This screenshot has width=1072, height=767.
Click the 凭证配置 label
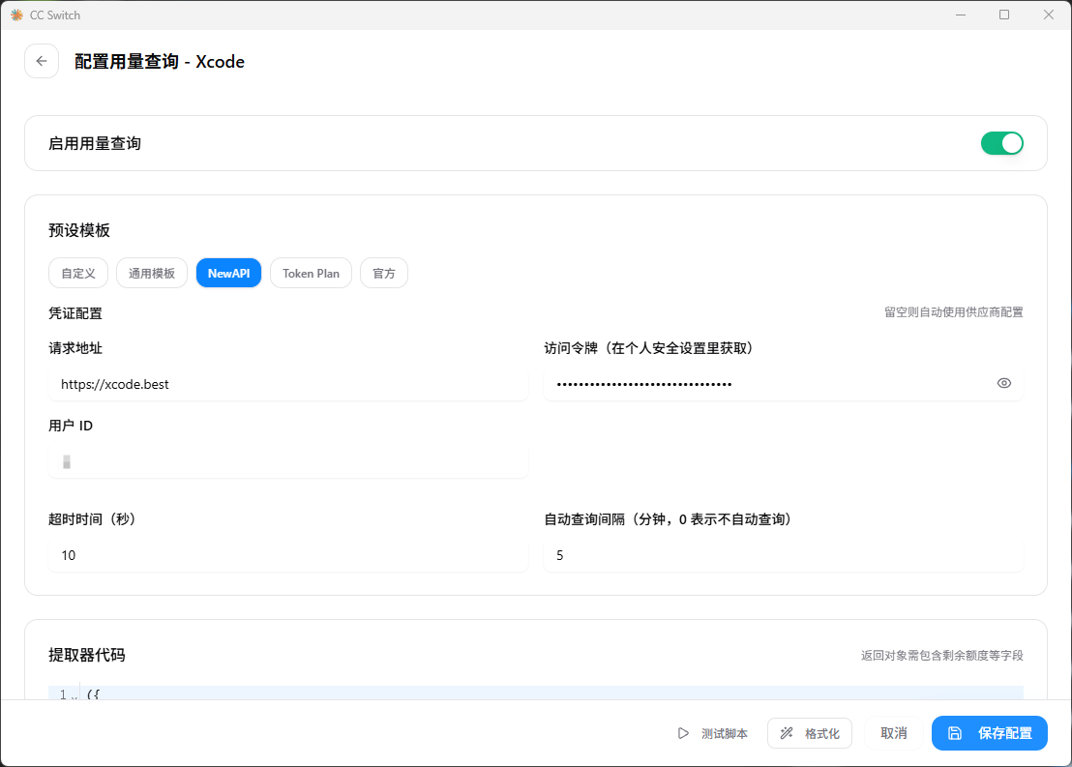click(x=75, y=313)
